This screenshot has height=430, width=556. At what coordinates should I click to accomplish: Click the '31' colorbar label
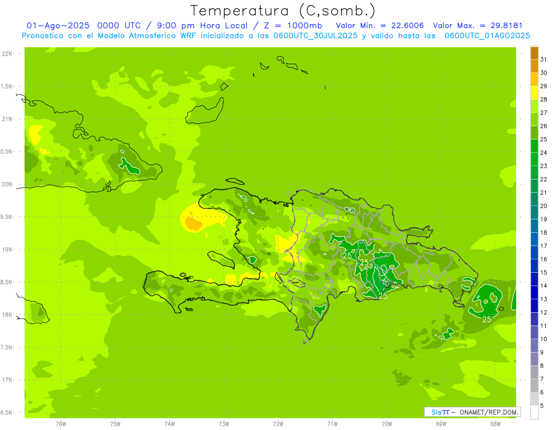[544, 59]
